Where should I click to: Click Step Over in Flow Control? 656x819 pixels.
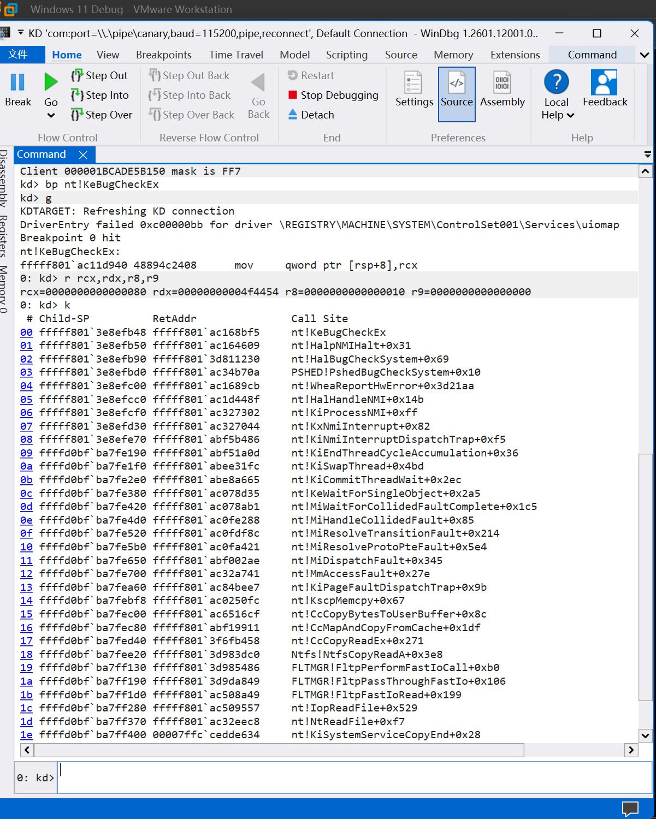[x=101, y=115]
